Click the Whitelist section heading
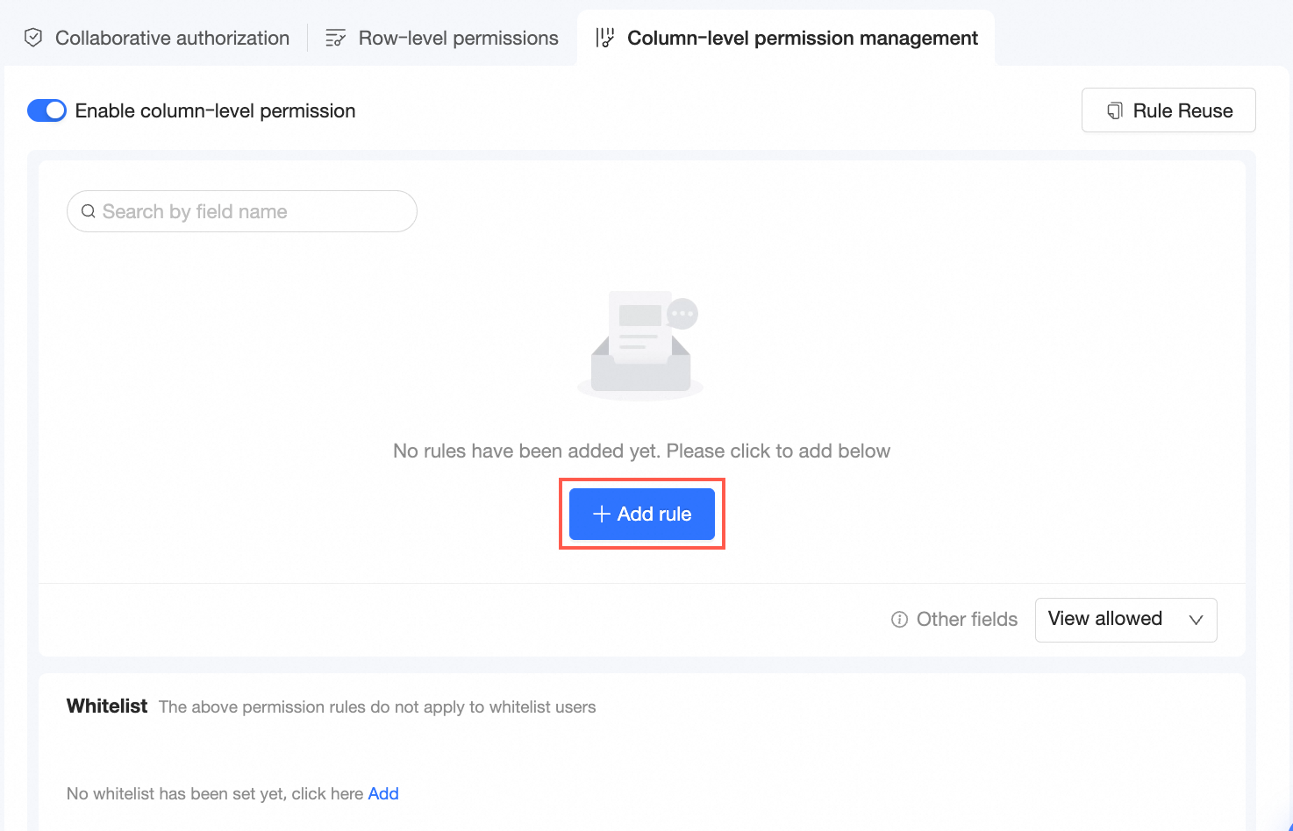Image resolution: width=1293 pixels, height=831 pixels. point(107,707)
